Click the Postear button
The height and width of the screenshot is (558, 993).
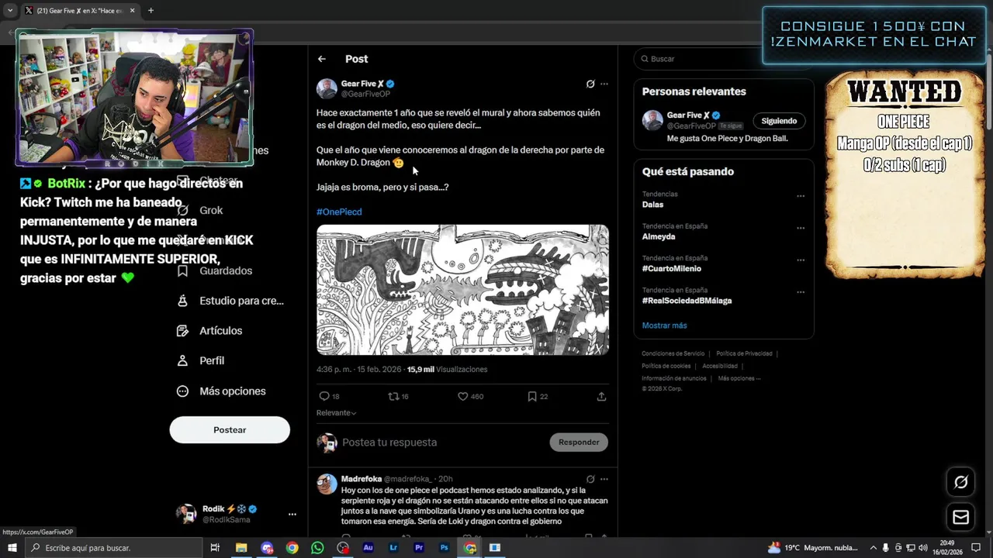[x=230, y=430]
